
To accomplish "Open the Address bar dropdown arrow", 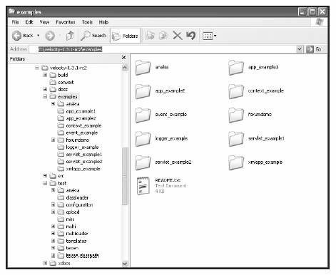I will coord(300,49).
